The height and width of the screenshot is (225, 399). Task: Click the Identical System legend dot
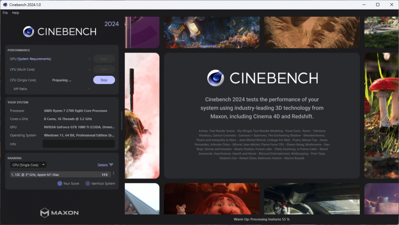point(88,184)
